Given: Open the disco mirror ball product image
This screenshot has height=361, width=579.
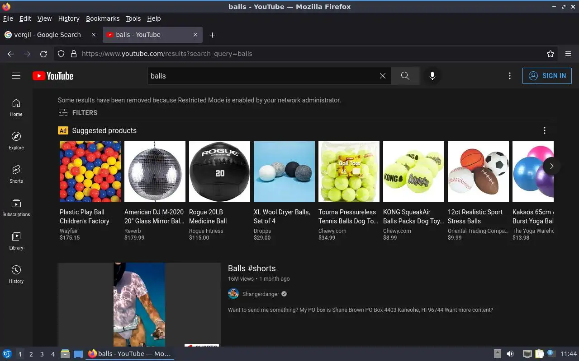Looking at the screenshot, I should 155,171.
